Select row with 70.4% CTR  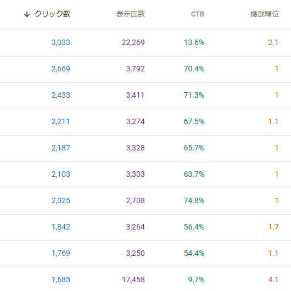click(x=145, y=69)
